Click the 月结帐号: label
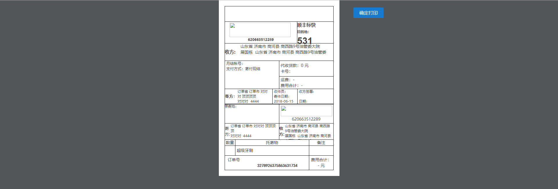The width and height of the screenshot is (558, 189). 235,63
